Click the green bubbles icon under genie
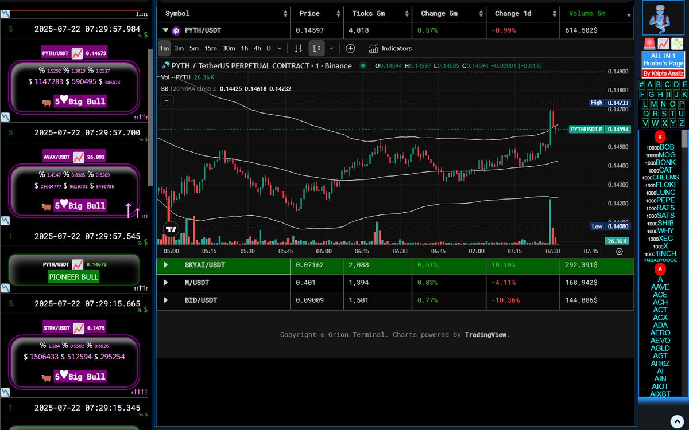689x430 pixels. click(676, 44)
